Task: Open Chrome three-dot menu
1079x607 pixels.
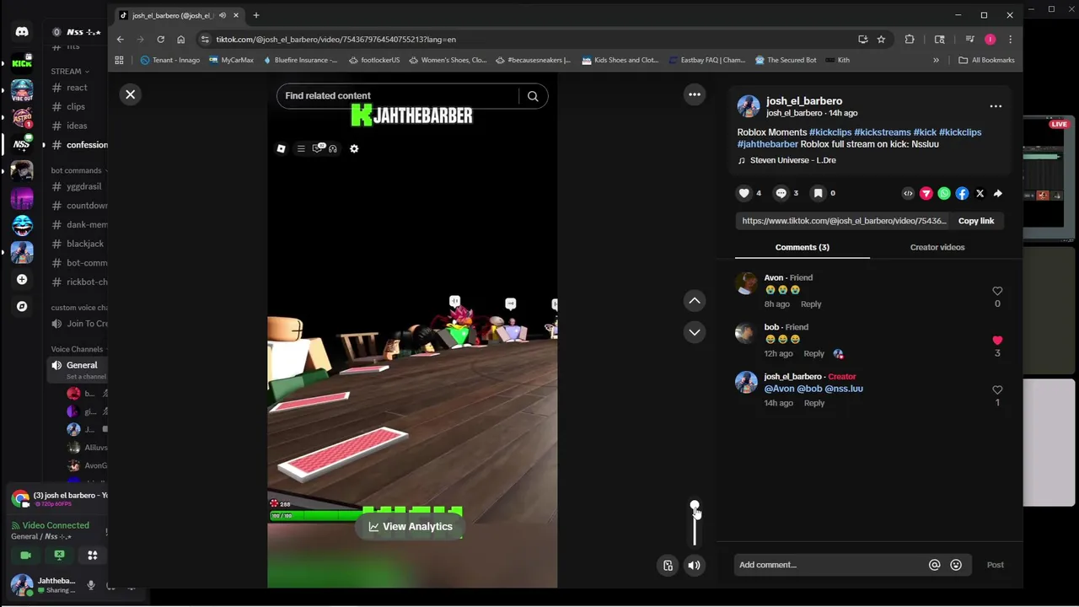Action: click(x=1010, y=39)
